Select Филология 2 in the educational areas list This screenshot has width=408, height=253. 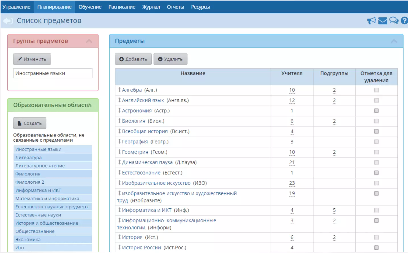[53, 182]
